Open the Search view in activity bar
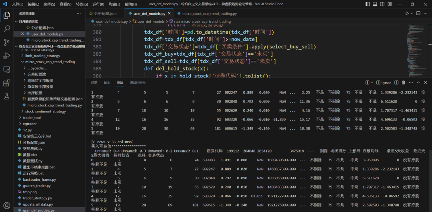The width and height of the screenshot is (432, 212). (x=7, y=29)
